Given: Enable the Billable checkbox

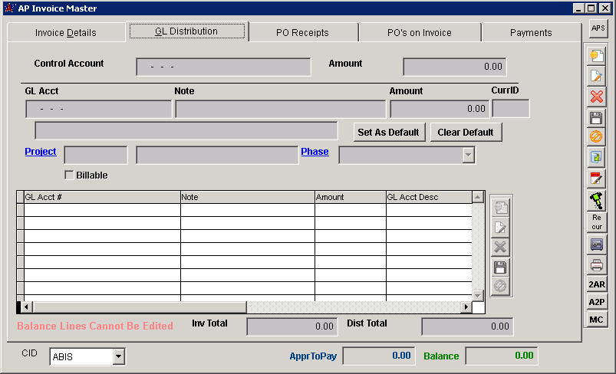Looking at the screenshot, I should (x=69, y=175).
